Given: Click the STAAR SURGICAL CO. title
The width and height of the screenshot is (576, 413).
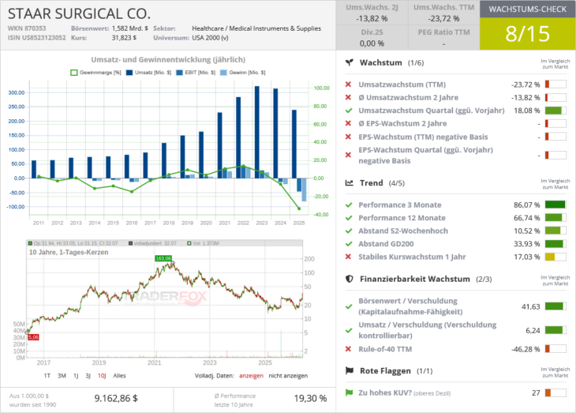Looking at the screenshot, I should point(80,14).
